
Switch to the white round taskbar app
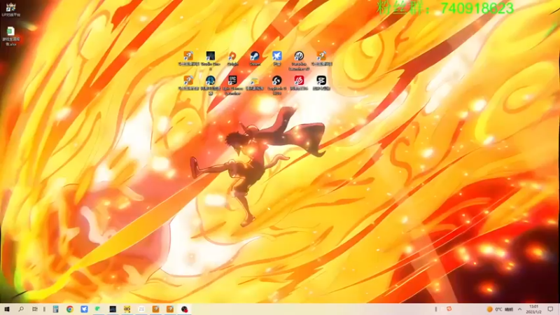tap(141, 309)
